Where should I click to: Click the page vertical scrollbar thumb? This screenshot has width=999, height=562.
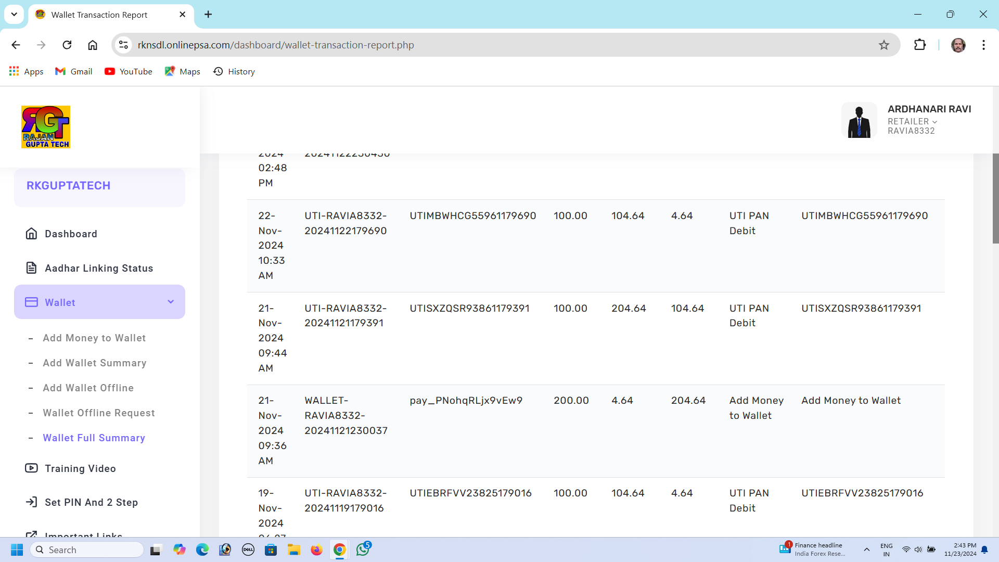tap(995, 198)
